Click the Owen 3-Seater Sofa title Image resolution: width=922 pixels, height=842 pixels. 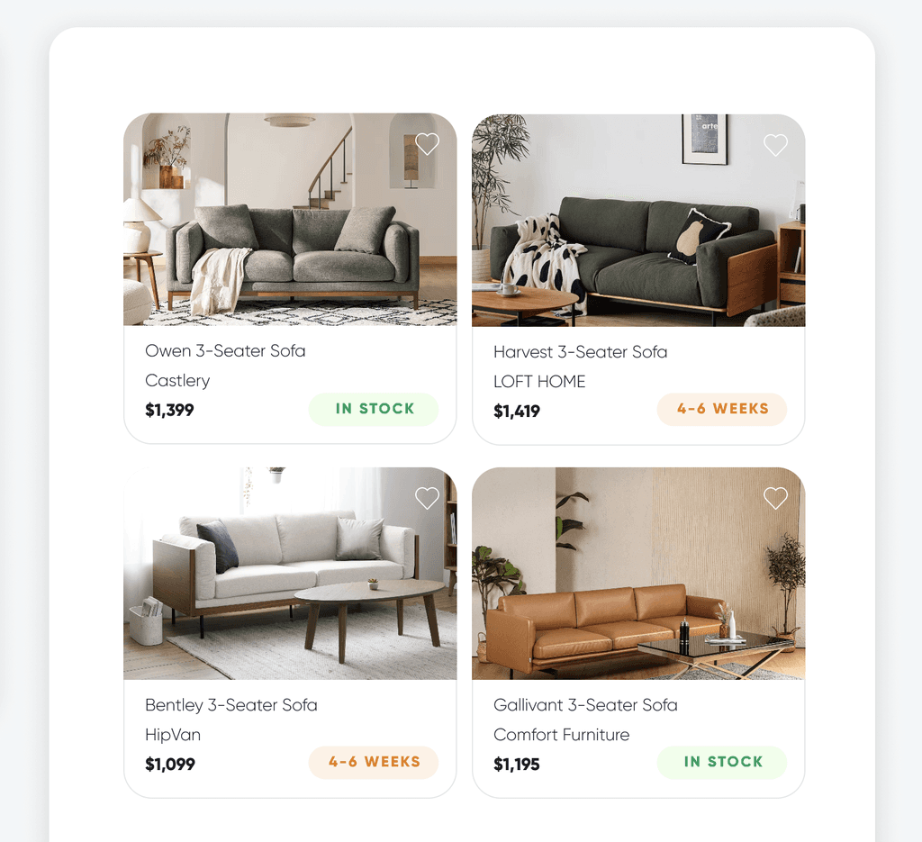click(x=225, y=351)
